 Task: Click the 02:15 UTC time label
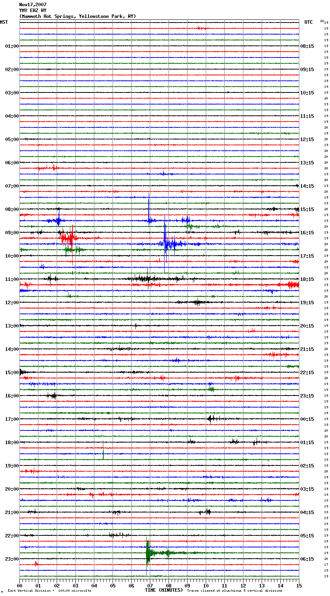point(307,466)
